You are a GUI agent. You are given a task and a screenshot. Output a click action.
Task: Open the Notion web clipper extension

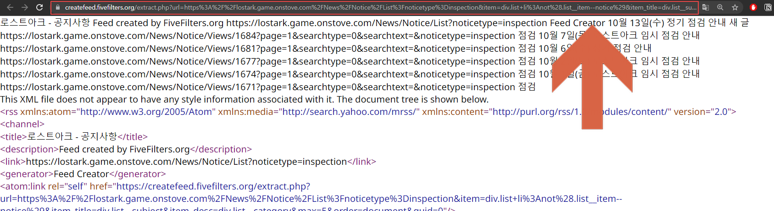point(768,7)
